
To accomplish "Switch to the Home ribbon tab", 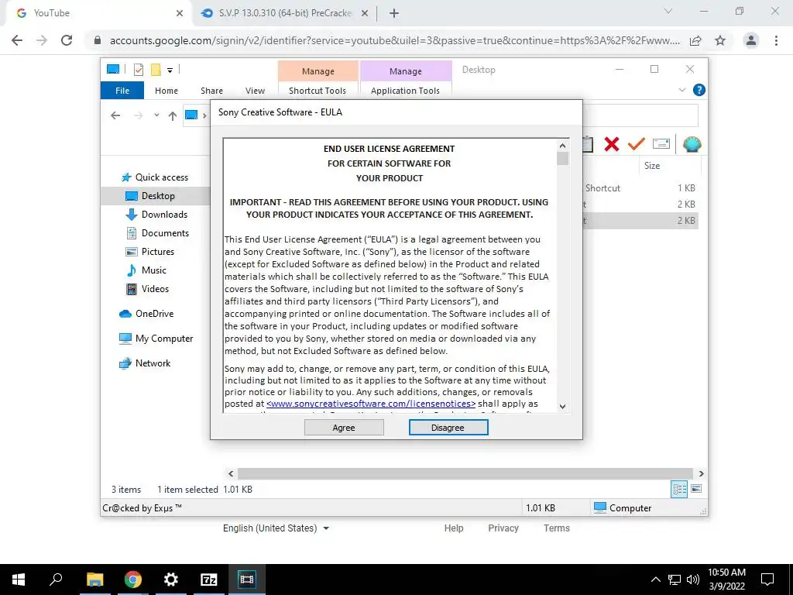I will 166,91.
